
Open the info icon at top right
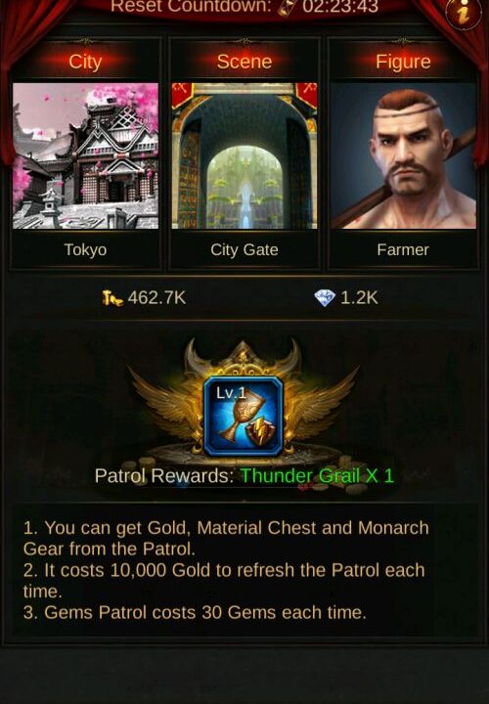(464, 13)
